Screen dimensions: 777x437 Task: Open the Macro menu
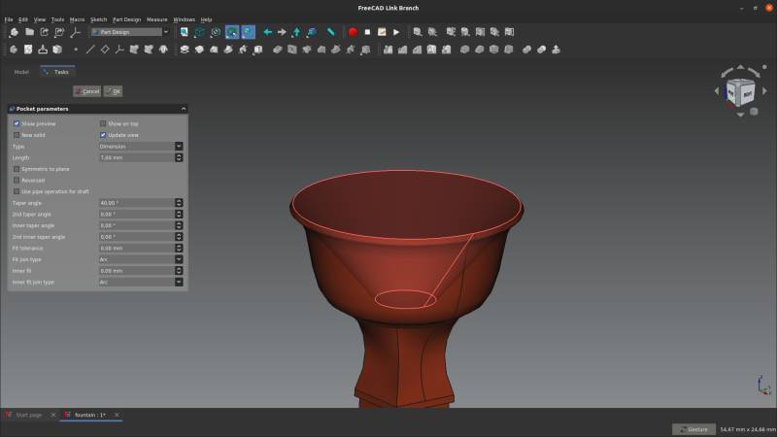77,19
